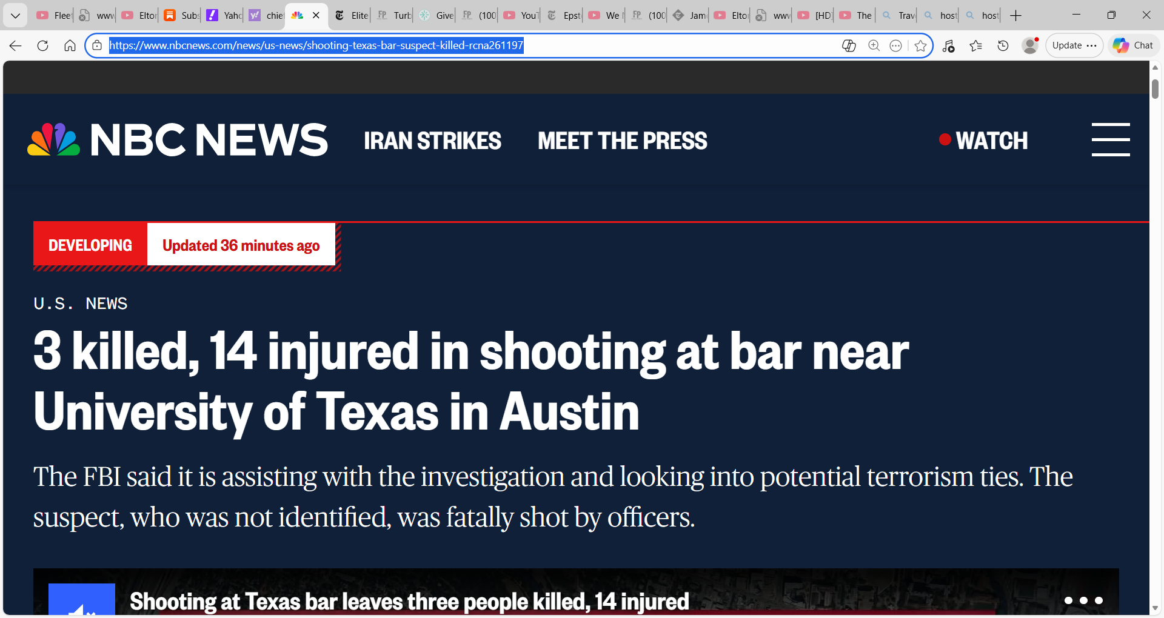1164x618 pixels.
Task: Click the headline about Austin bar shooting
Action: coord(471,382)
